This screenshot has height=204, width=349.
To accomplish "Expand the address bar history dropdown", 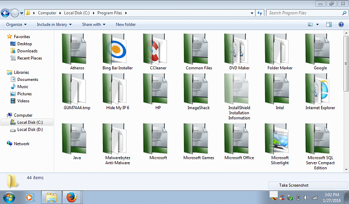I will pos(252,13).
